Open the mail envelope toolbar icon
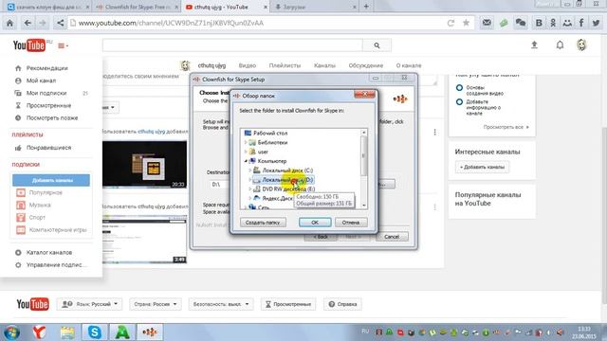607x341 pixels. (487, 23)
